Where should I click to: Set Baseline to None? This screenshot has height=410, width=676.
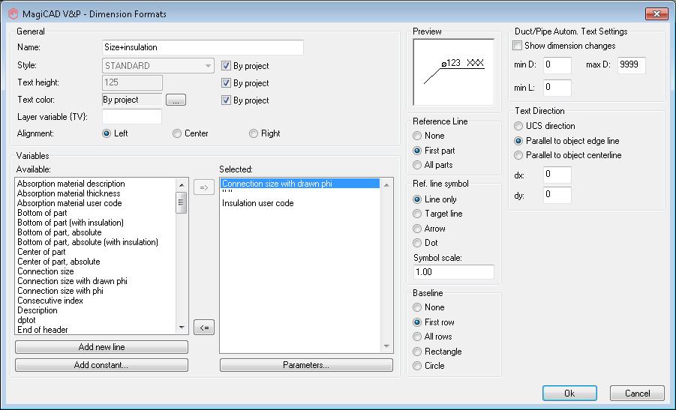click(417, 307)
